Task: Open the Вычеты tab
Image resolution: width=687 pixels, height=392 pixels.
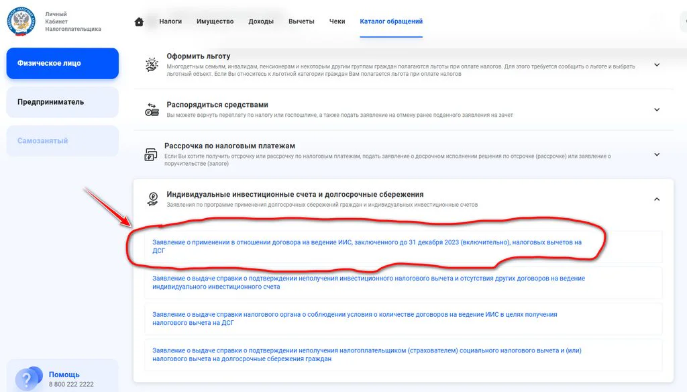Action: click(301, 21)
